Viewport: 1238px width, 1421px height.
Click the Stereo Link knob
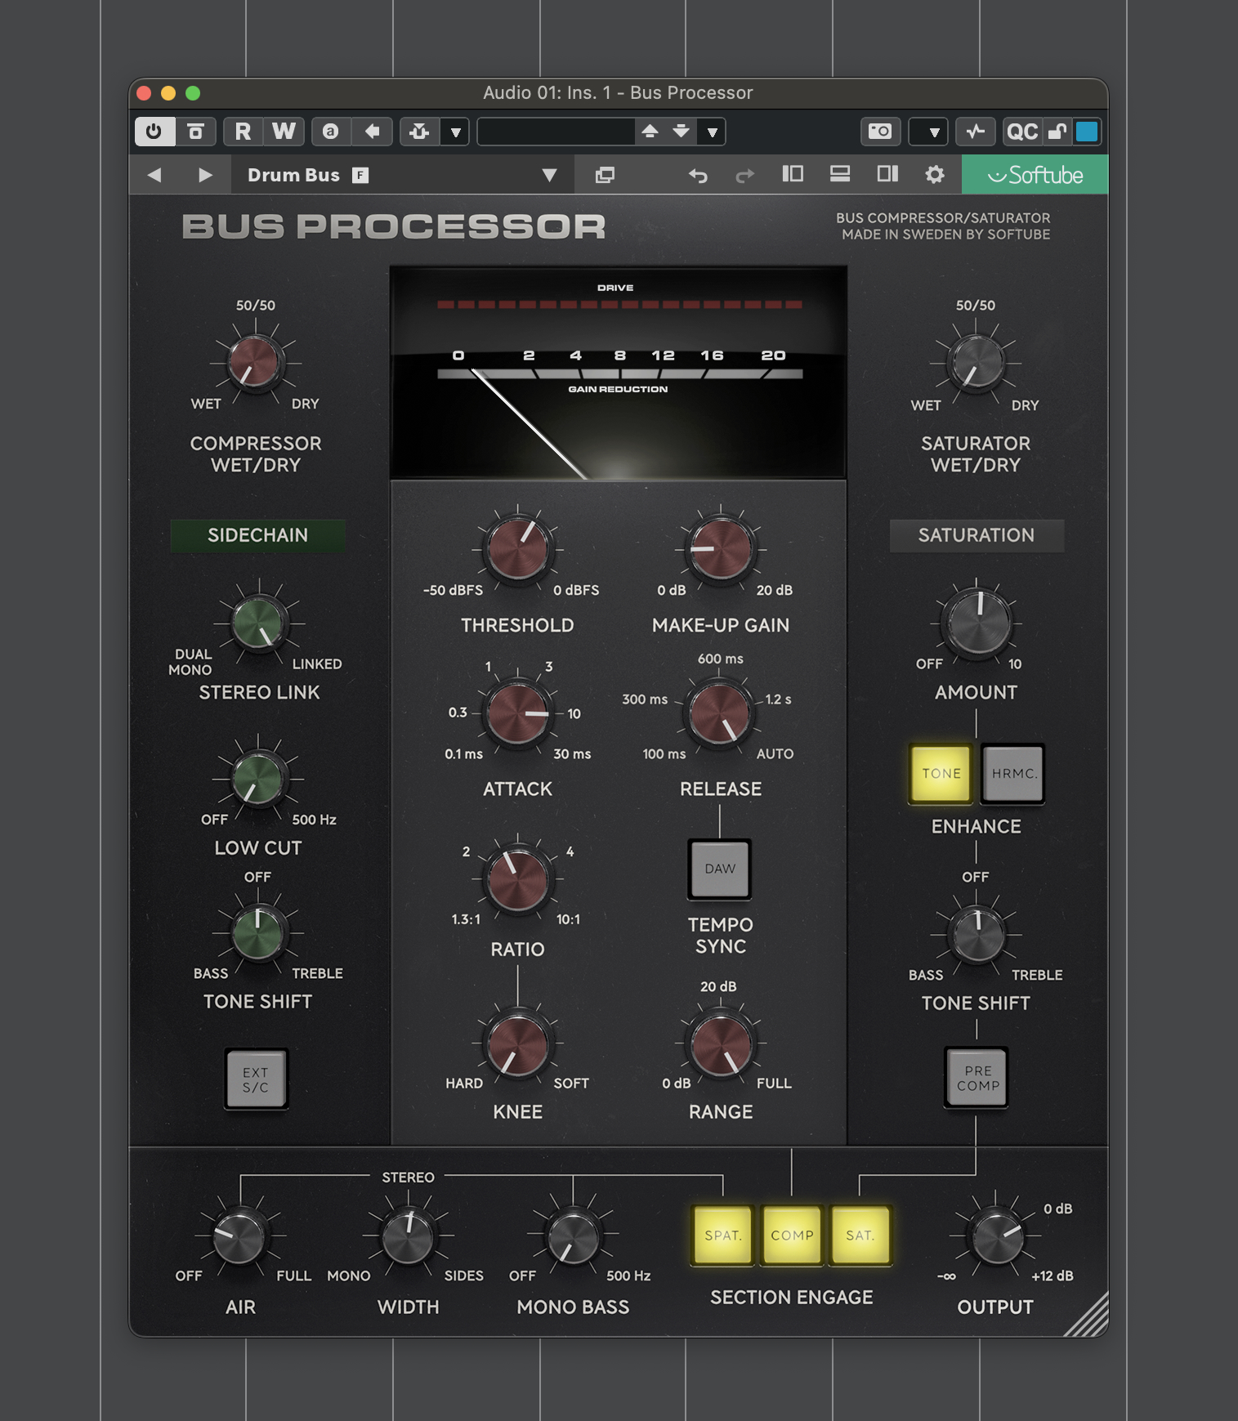[258, 623]
